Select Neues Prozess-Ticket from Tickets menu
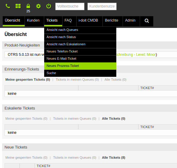This screenshot has width=177, height=168. coord(80,66)
